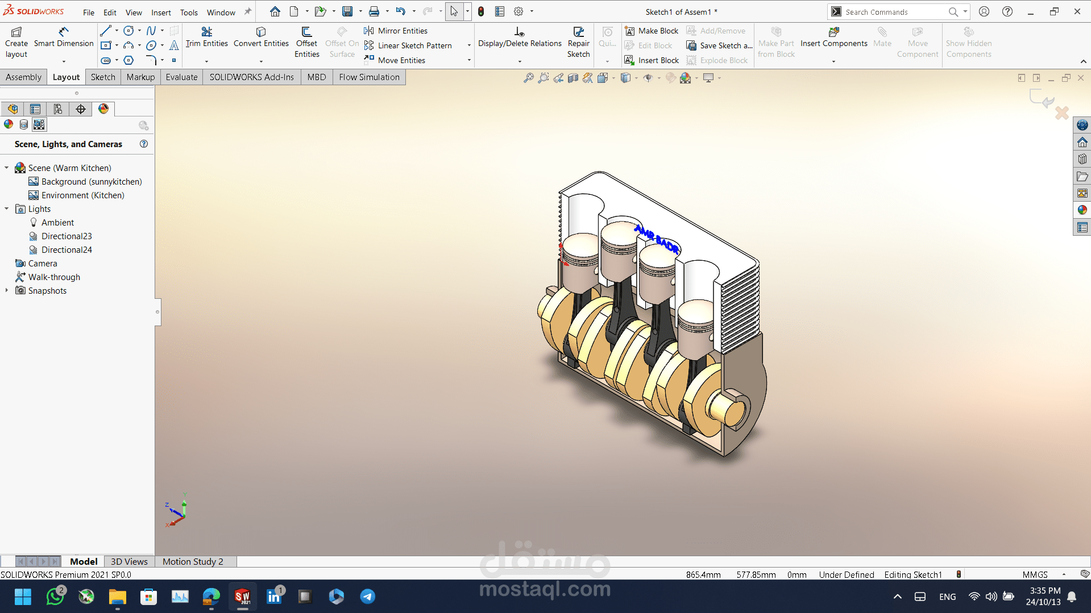Click Insert Components icon
Screen dimensions: 1091x613
834,37
